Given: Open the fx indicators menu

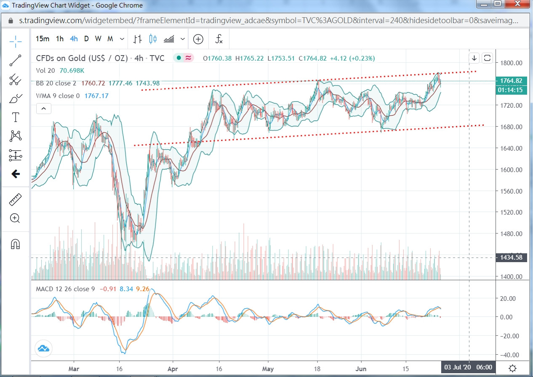Looking at the screenshot, I should pos(219,39).
